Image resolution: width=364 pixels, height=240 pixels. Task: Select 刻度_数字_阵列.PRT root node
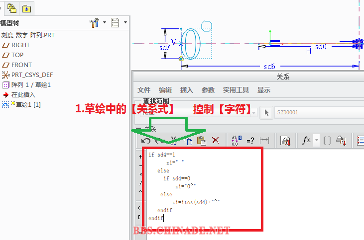click(x=28, y=35)
